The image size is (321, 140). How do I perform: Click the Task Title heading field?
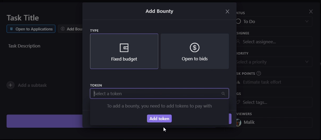click(x=23, y=18)
